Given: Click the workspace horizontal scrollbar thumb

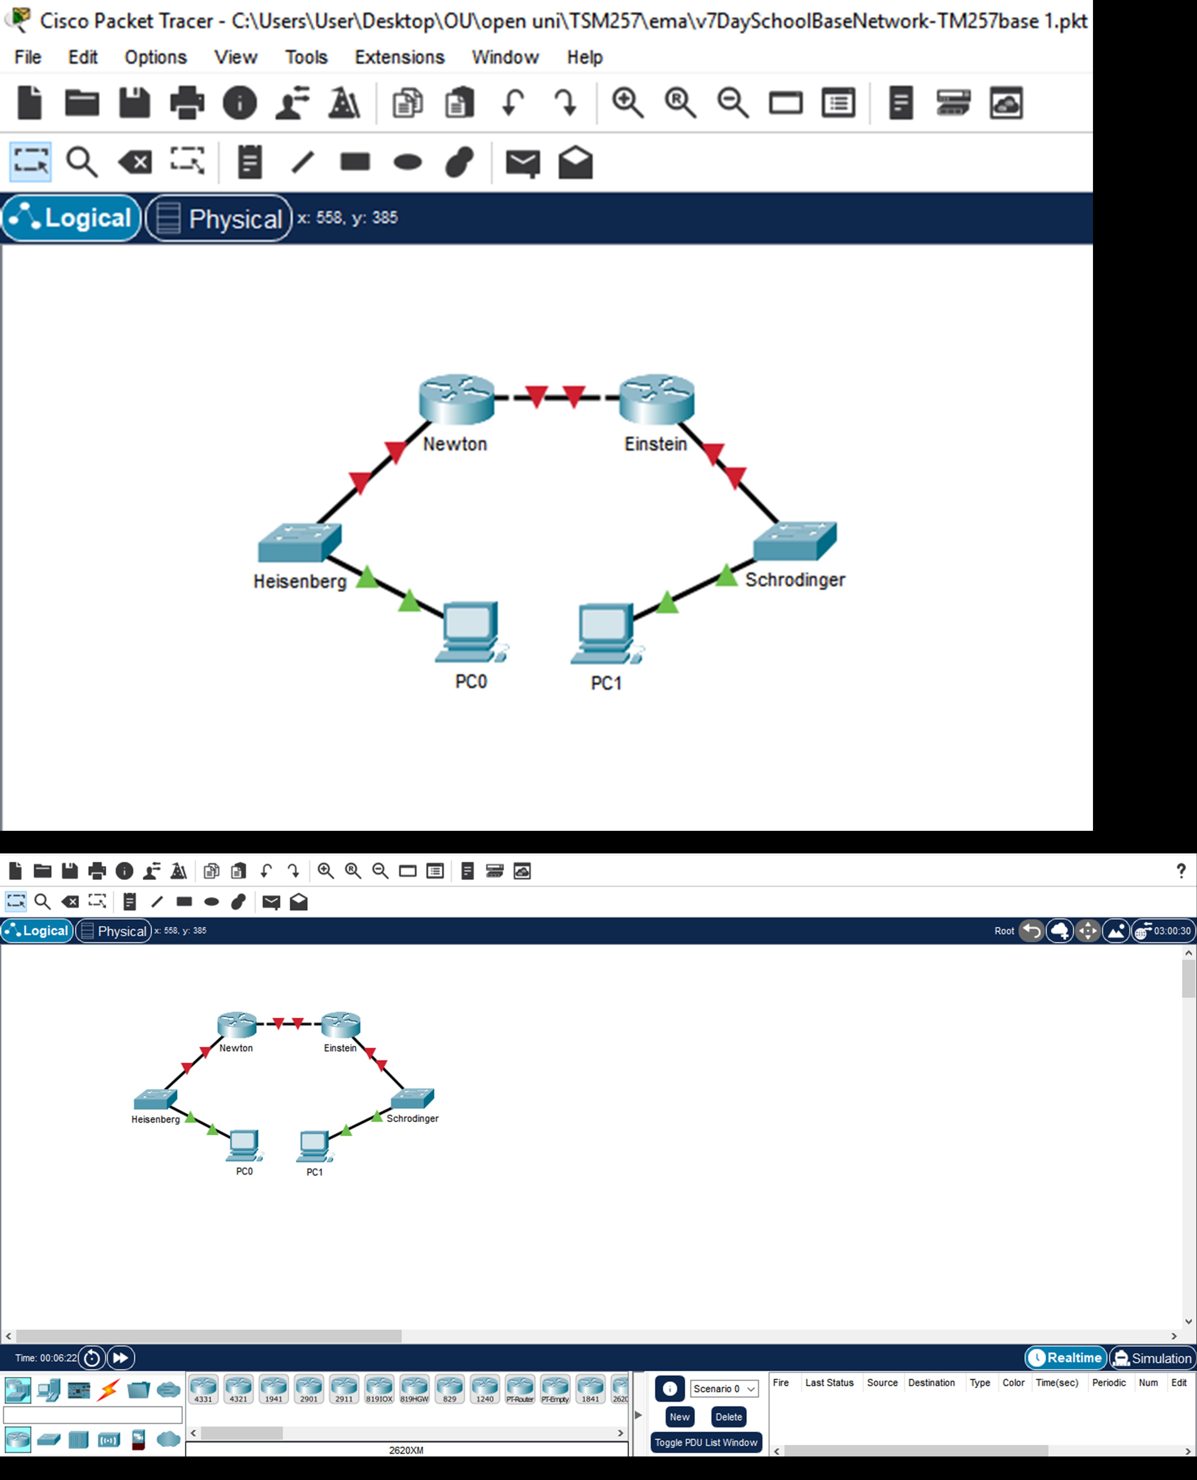Looking at the screenshot, I should click(208, 1336).
